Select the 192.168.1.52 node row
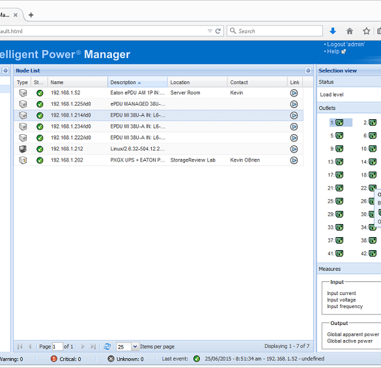Viewport: 381px width, 368px height. [158, 93]
